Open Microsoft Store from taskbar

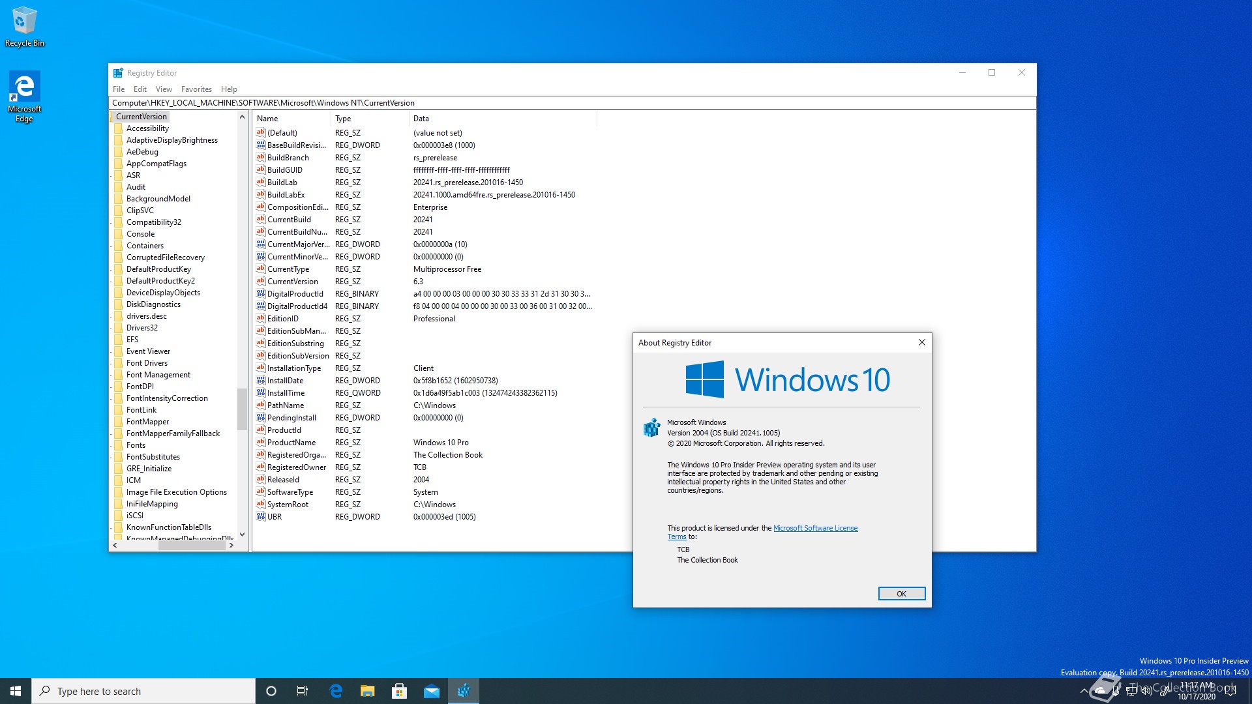(x=400, y=691)
